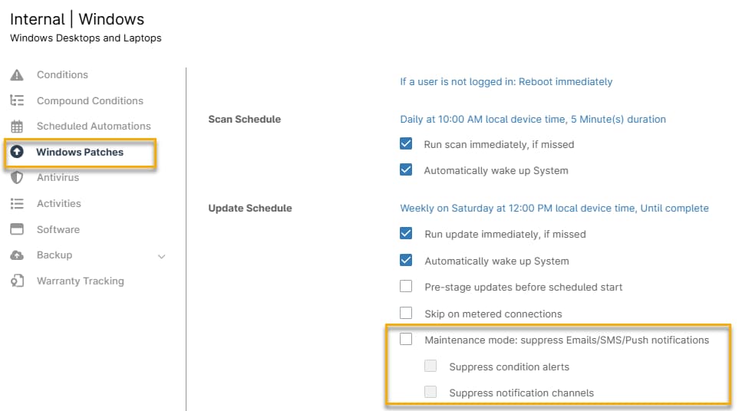The height and width of the screenshot is (411, 752).
Task: Edit the weekly Saturday update schedule
Action: point(554,209)
